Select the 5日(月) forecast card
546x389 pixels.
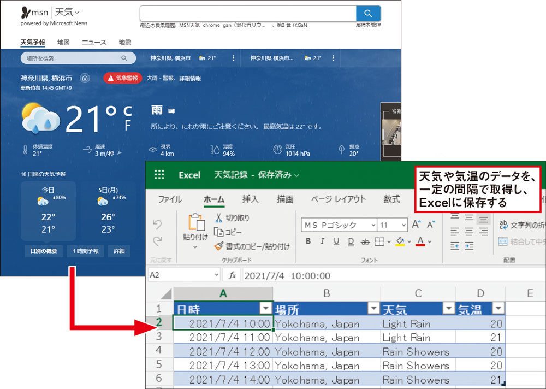(108, 210)
